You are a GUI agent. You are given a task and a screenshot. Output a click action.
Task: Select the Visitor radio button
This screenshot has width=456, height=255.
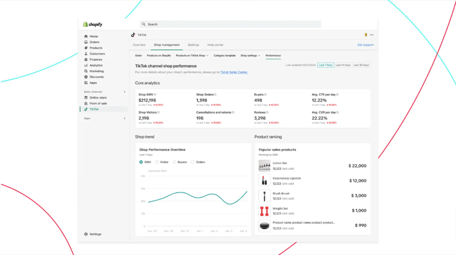click(157, 162)
